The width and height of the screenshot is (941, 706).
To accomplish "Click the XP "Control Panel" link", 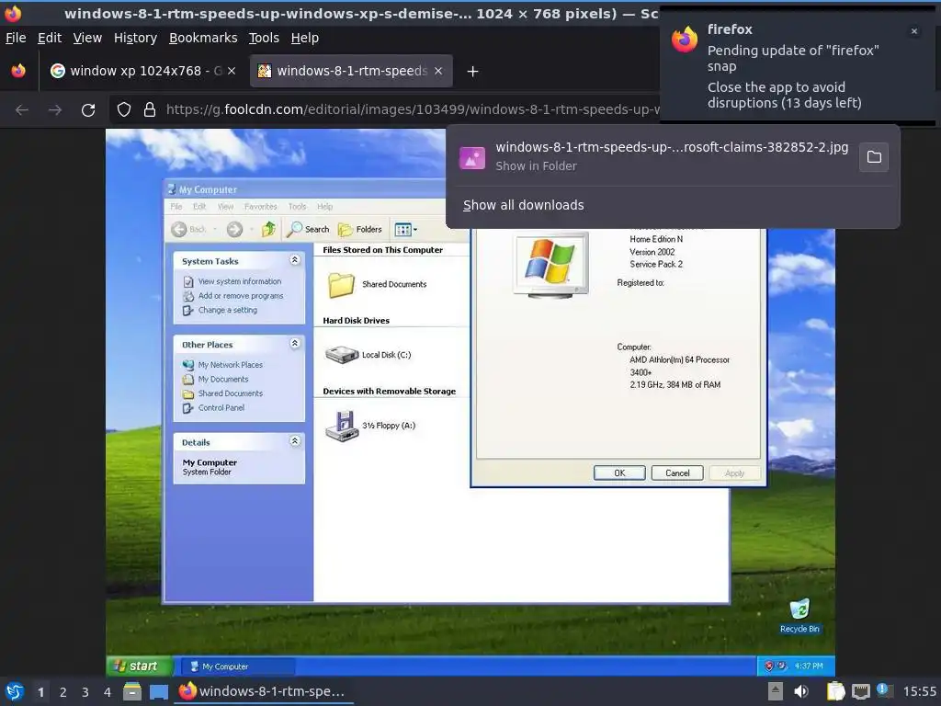I will pyautogui.click(x=221, y=407).
